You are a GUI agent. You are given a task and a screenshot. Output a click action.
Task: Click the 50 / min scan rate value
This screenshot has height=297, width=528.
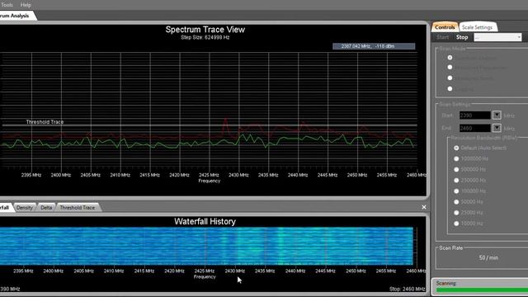pos(488,257)
